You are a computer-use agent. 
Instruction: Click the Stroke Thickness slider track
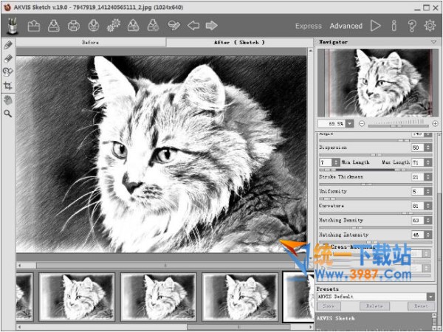coord(376,184)
